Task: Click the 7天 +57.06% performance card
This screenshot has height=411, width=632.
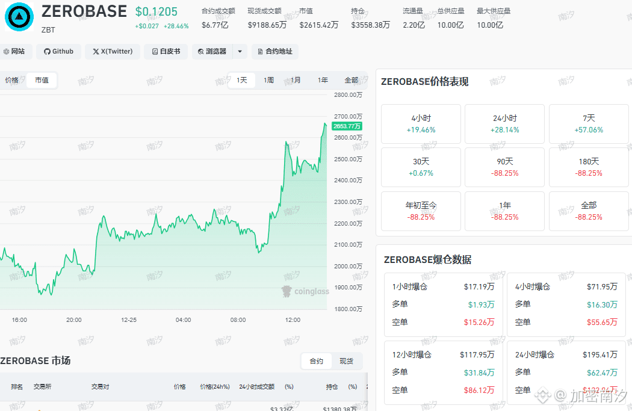Action: point(589,124)
